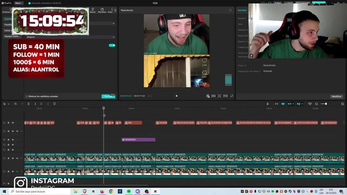Select the Subtítulos side menu item
Viewport: 347px width, 195px height.
pos(8,19)
